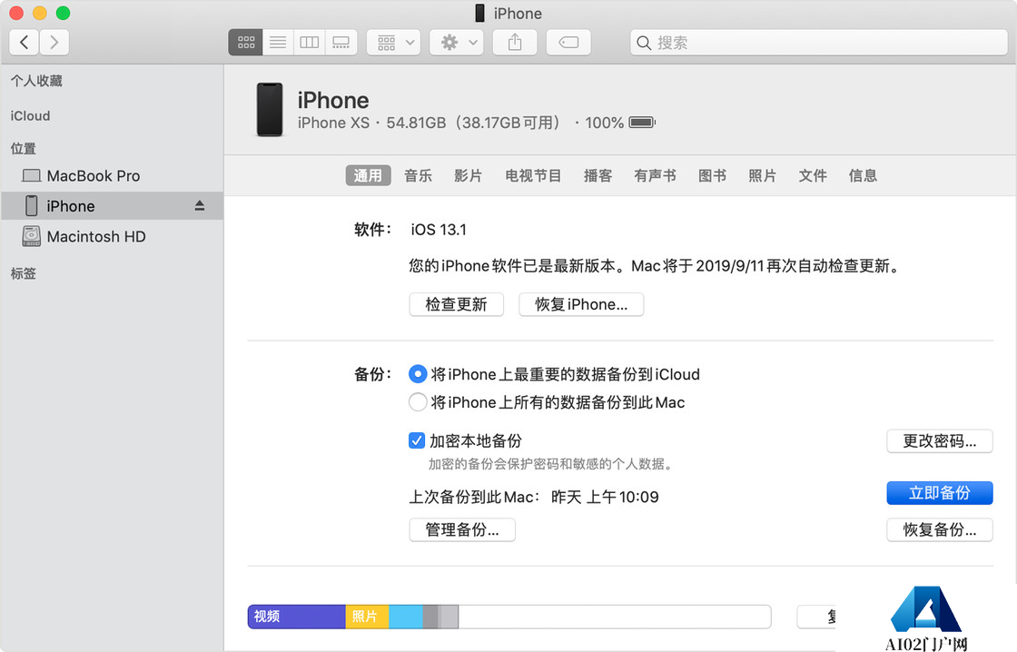Click the iPhone XS storage info line
Screen dimensions: 1017x652
(x=476, y=123)
